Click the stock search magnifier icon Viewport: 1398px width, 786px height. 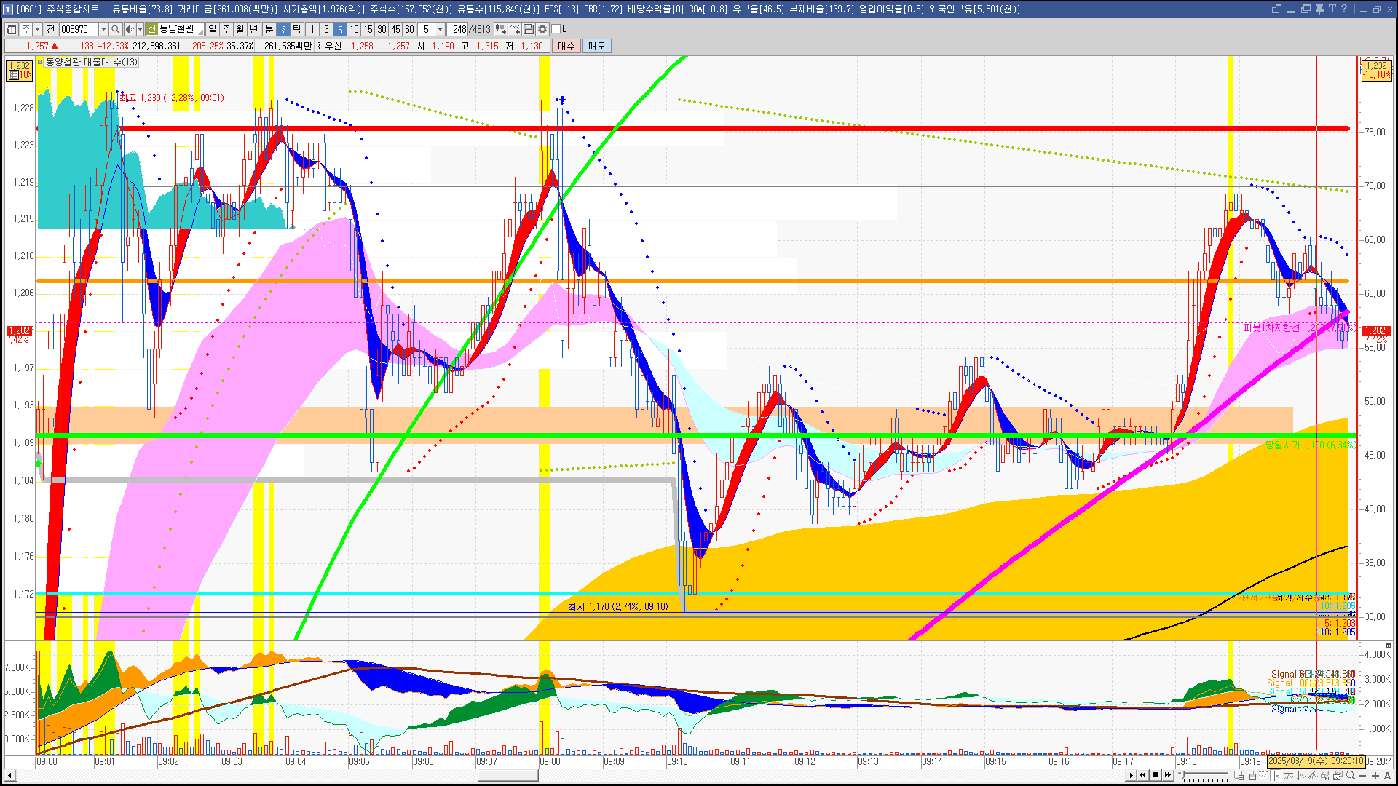[x=115, y=29]
